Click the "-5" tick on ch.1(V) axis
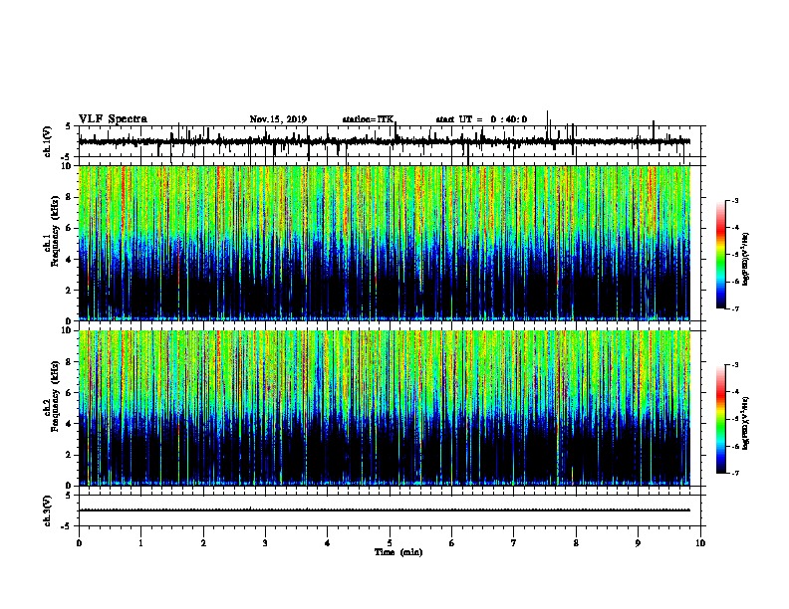Screen dimensions: 789x609 click(x=67, y=157)
